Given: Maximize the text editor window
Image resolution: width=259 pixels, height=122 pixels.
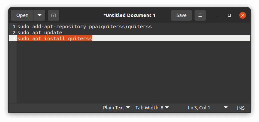Looking at the screenshot, I should pos(229,15).
